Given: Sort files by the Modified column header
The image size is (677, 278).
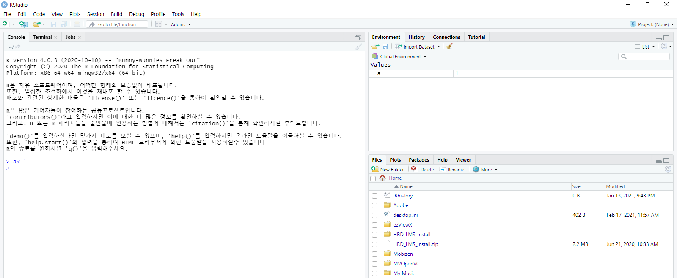Looking at the screenshot, I should (615, 186).
